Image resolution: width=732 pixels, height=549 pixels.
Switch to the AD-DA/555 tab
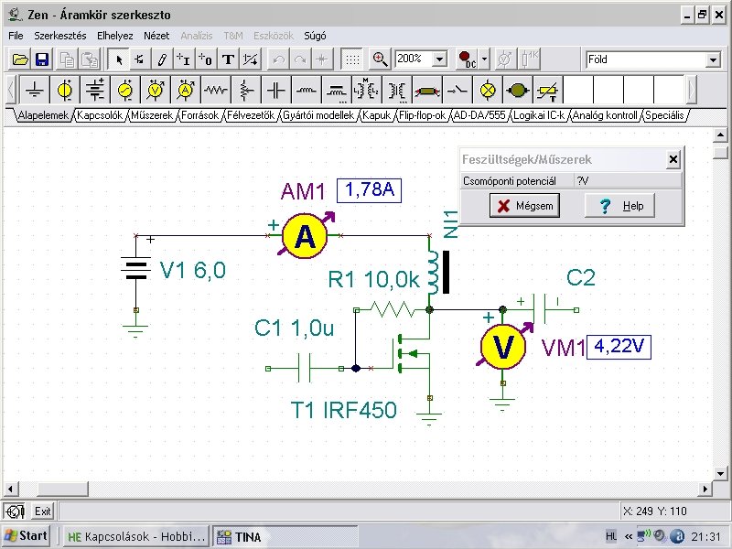[x=479, y=115]
